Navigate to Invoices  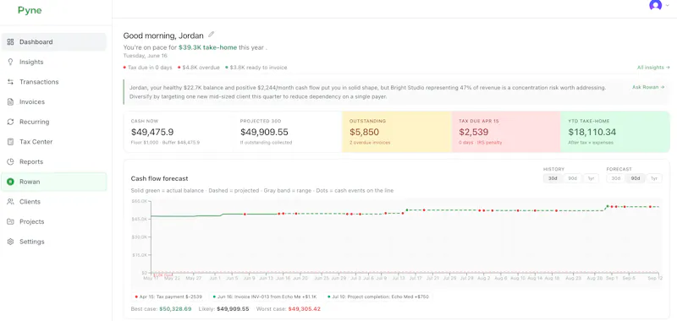pyautogui.click(x=54, y=101)
